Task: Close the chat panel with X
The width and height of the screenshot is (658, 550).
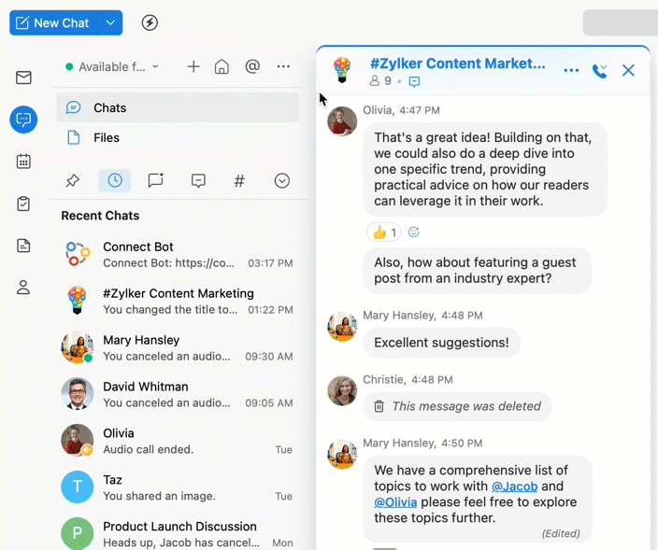Action: point(628,70)
